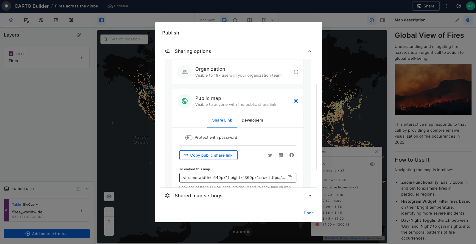476x244 pixels.
Task: Open the help icon in top bar
Action: [459, 6]
